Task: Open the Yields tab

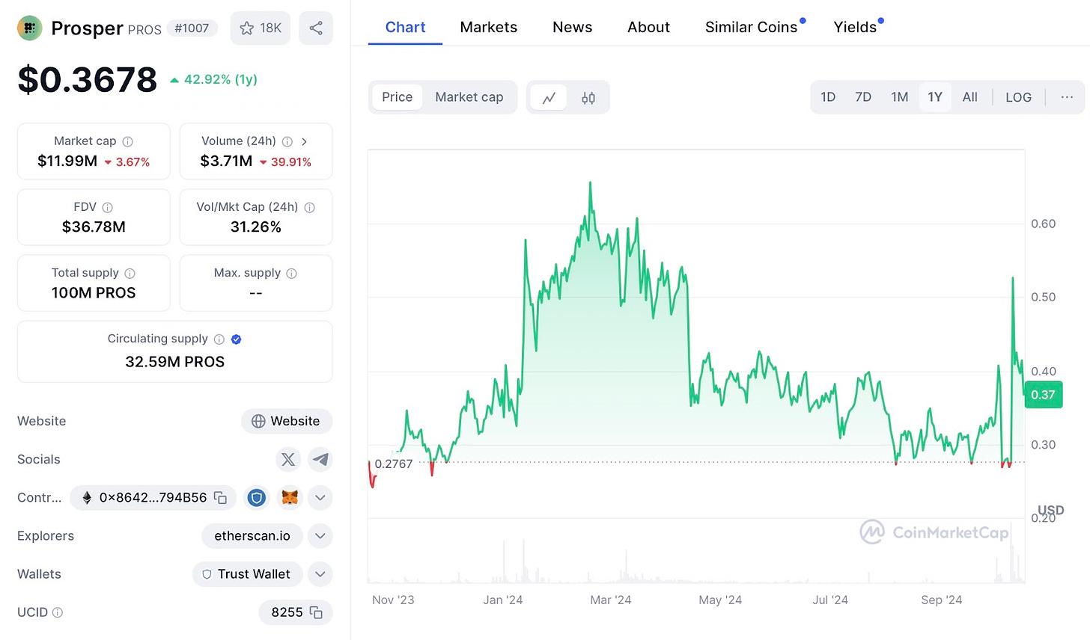Action: click(x=855, y=27)
